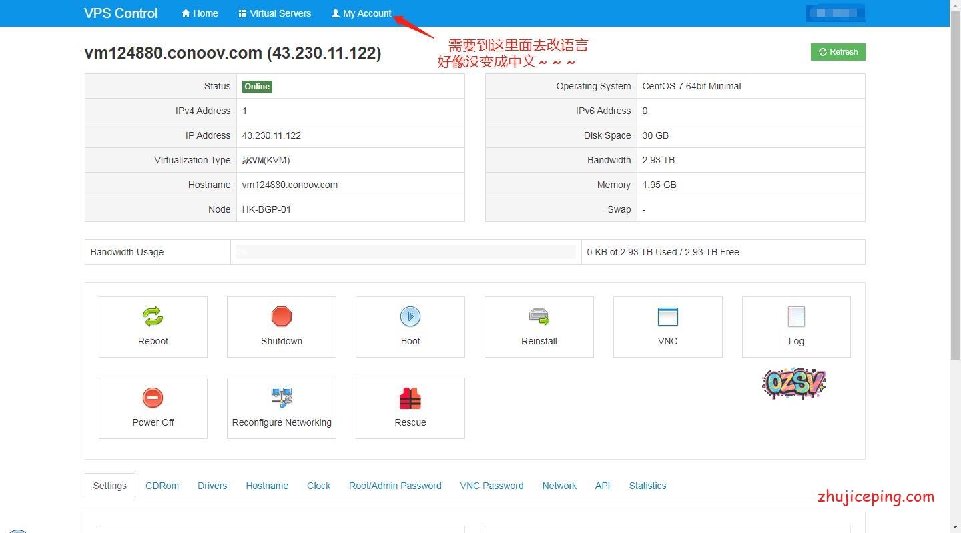Open My Account menu
This screenshot has width=961, height=533.
point(361,13)
